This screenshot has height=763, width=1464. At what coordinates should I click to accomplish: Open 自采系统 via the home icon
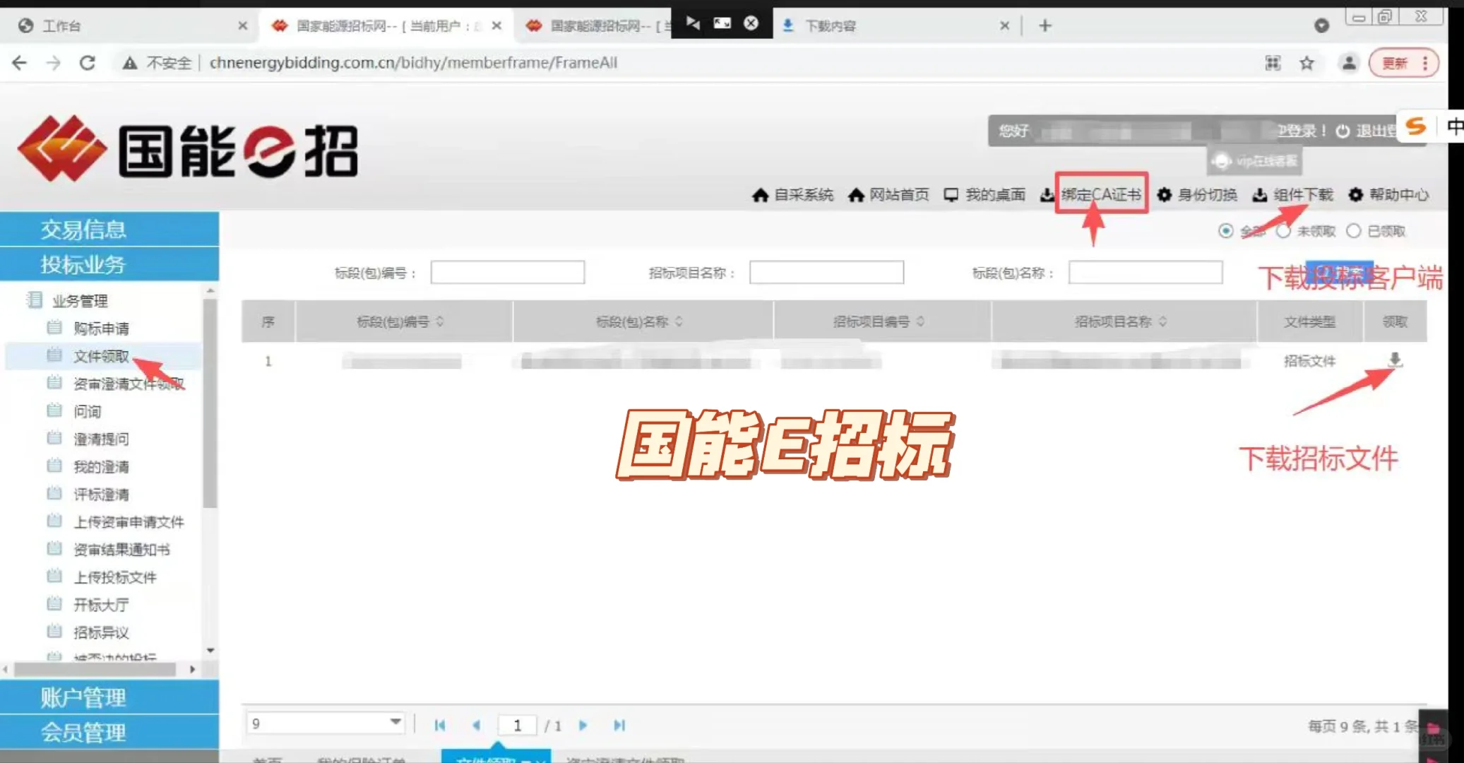(x=793, y=195)
